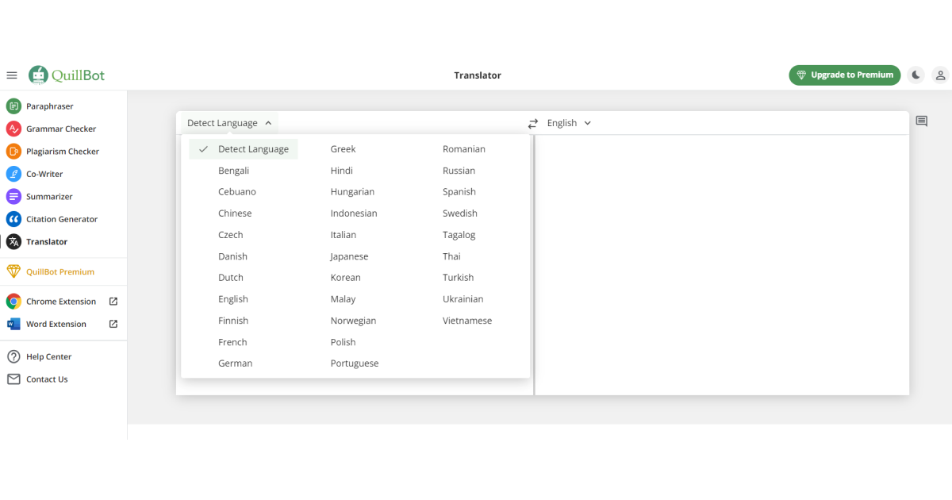Viewport: 952px width, 500px height.
Task: Select French from the list
Action: [x=232, y=342]
